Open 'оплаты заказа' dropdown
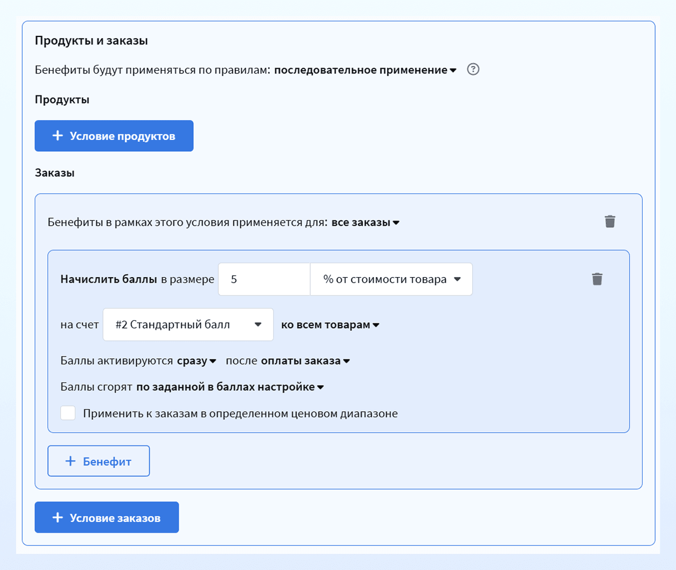Viewport: 676px width, 570px height. [x=306, y=361]
